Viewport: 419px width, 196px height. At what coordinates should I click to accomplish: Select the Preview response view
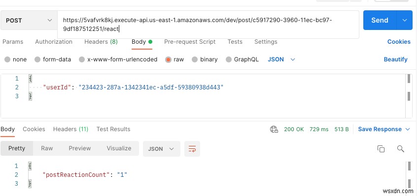80,148
